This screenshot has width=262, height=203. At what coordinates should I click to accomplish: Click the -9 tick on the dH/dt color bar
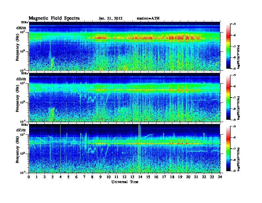[234, 69]
